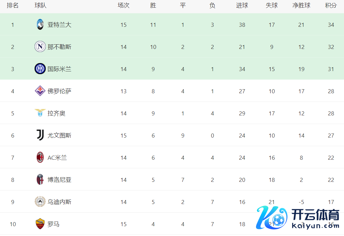Click the Bologna club badge

pos(40,180)
